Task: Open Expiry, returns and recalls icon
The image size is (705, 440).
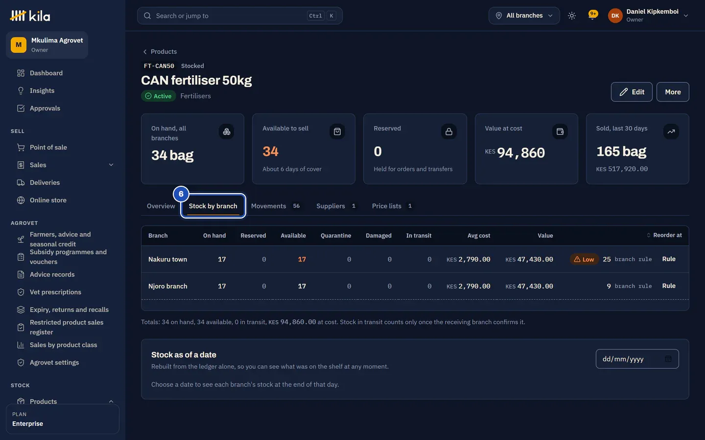Action: [x=21, y=310]
